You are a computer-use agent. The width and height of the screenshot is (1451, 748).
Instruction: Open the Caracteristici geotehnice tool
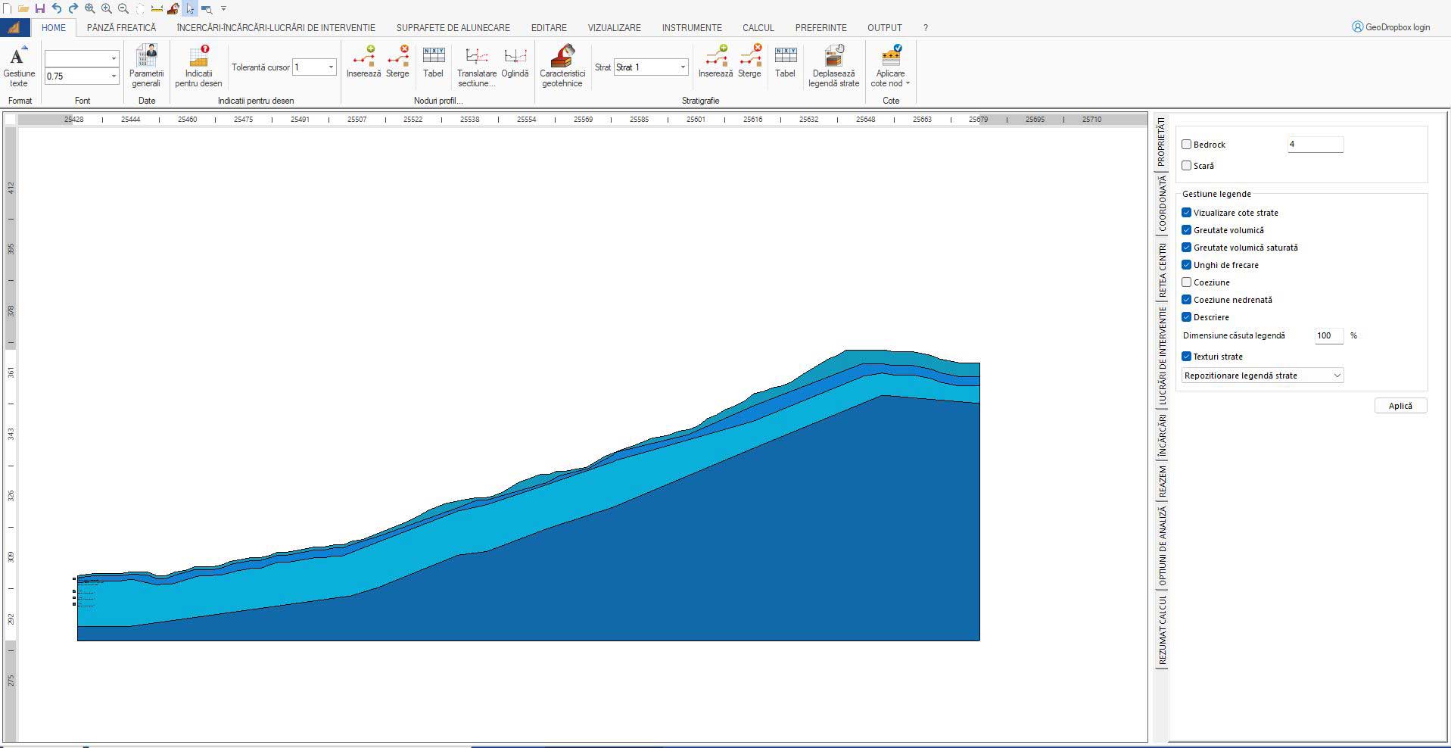562,66
